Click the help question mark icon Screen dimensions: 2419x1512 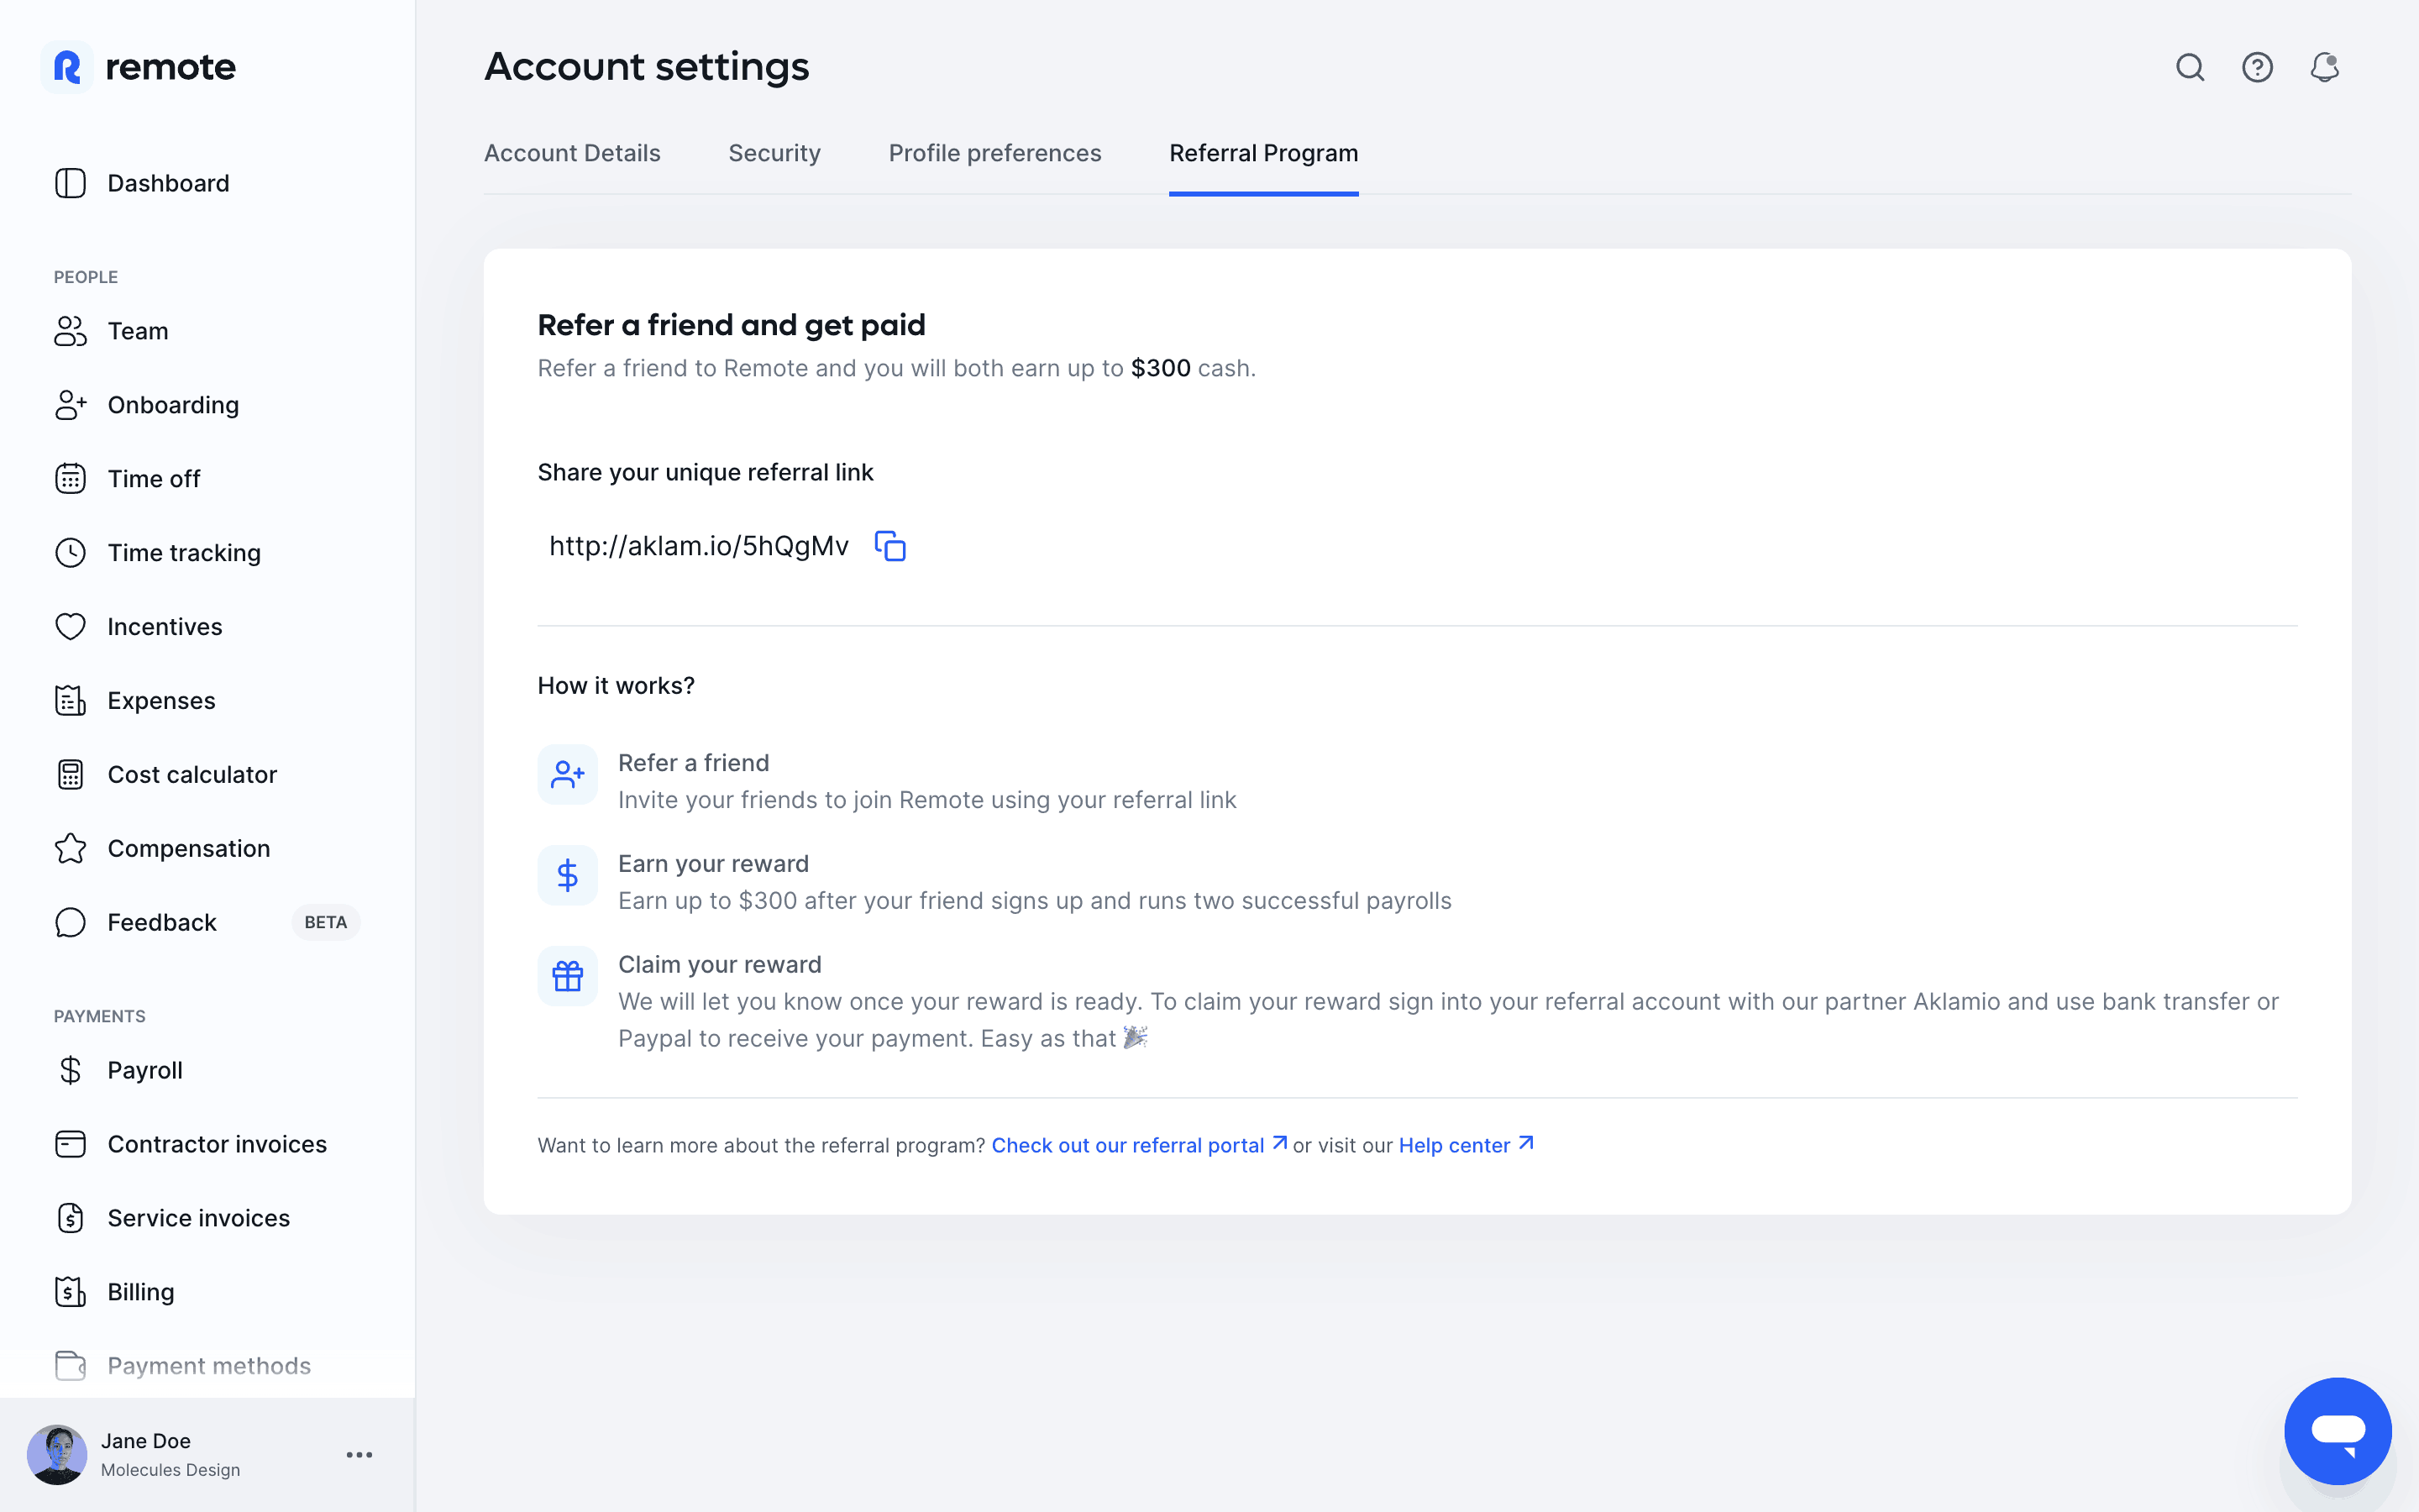[2257, 67]
